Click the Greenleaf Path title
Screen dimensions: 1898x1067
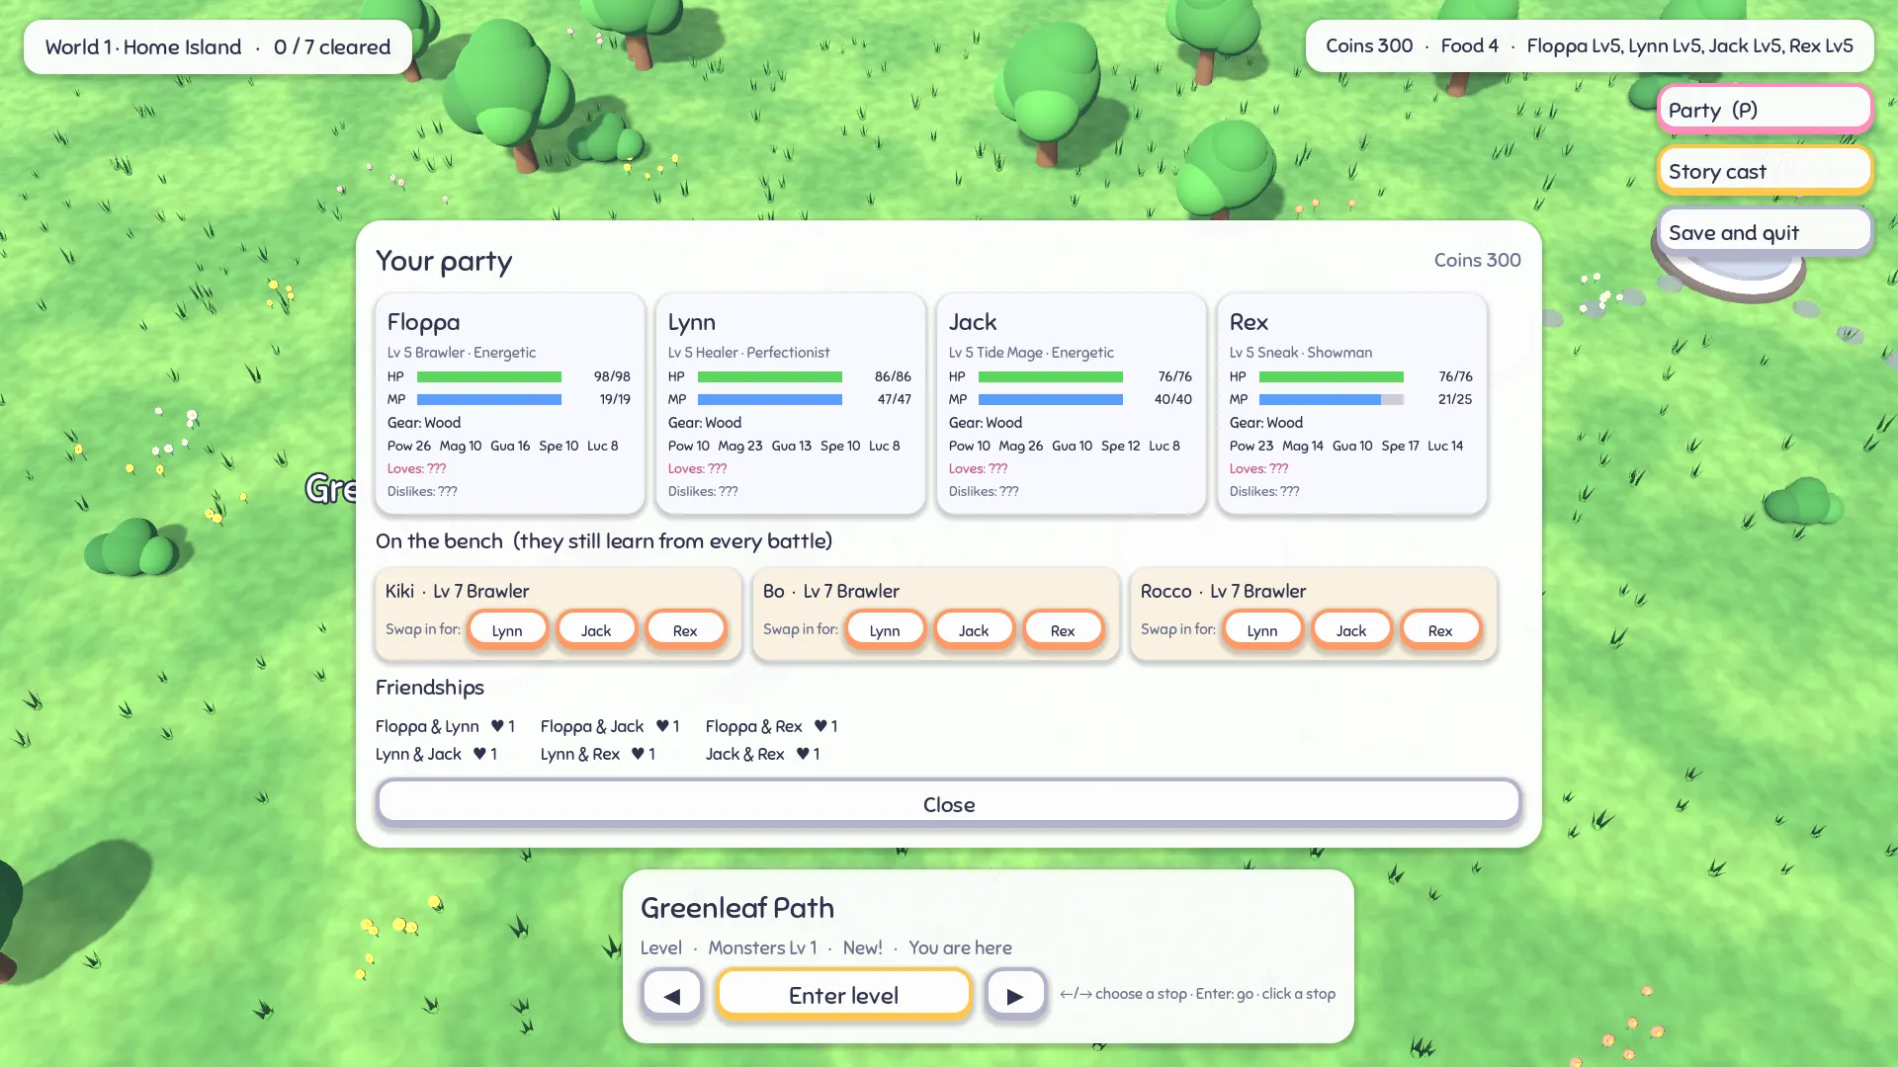737,907
